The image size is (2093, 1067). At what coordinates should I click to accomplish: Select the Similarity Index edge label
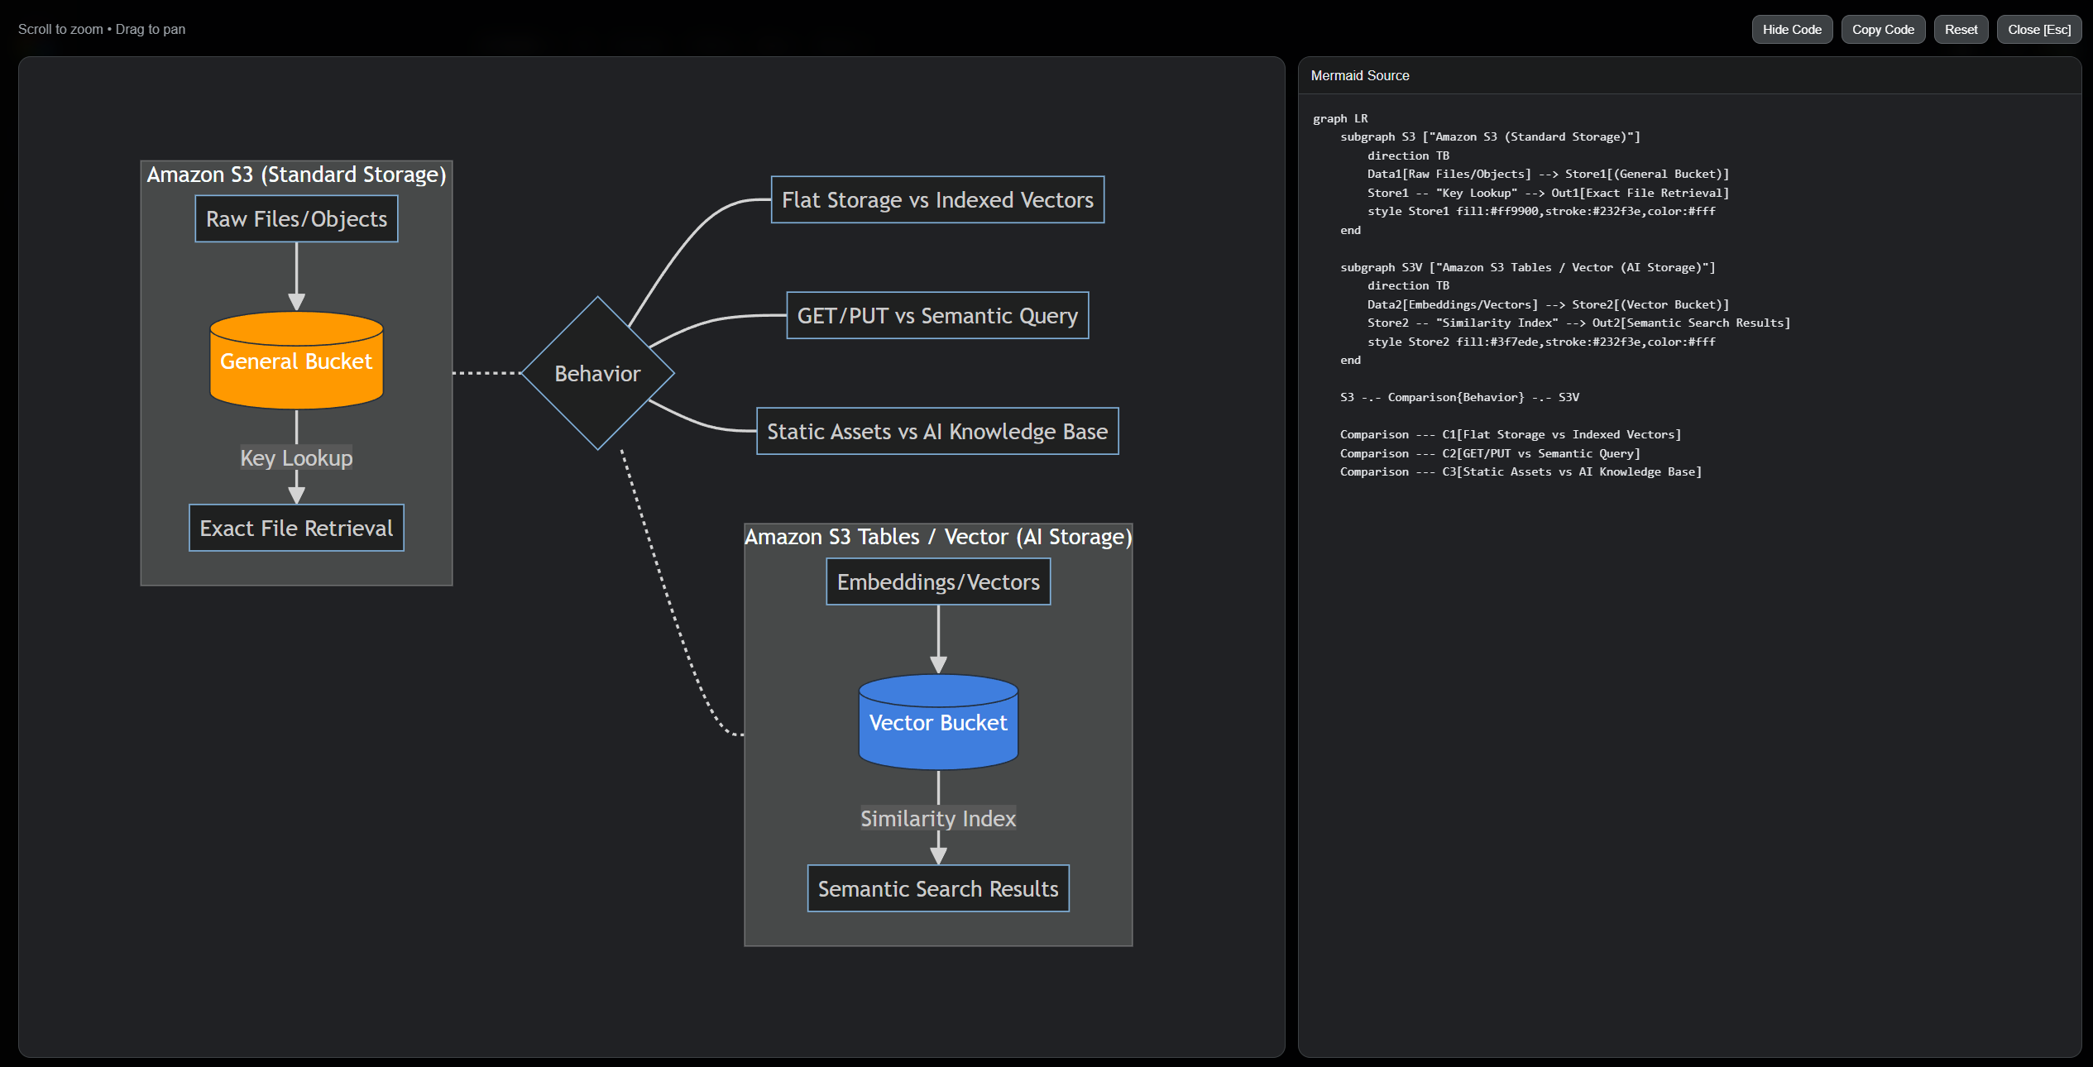point(938,818)
